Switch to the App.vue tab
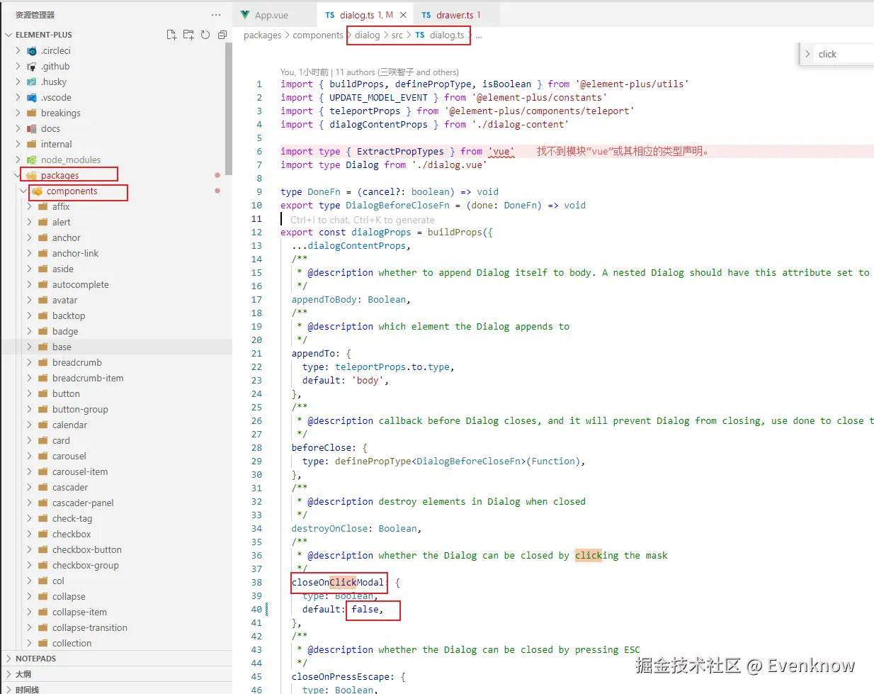The image size is (874, 694). (271, 15)
